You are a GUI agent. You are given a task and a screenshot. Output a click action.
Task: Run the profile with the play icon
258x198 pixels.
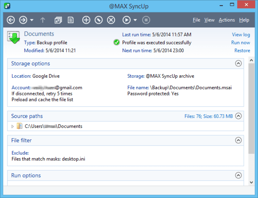(127, 20)
